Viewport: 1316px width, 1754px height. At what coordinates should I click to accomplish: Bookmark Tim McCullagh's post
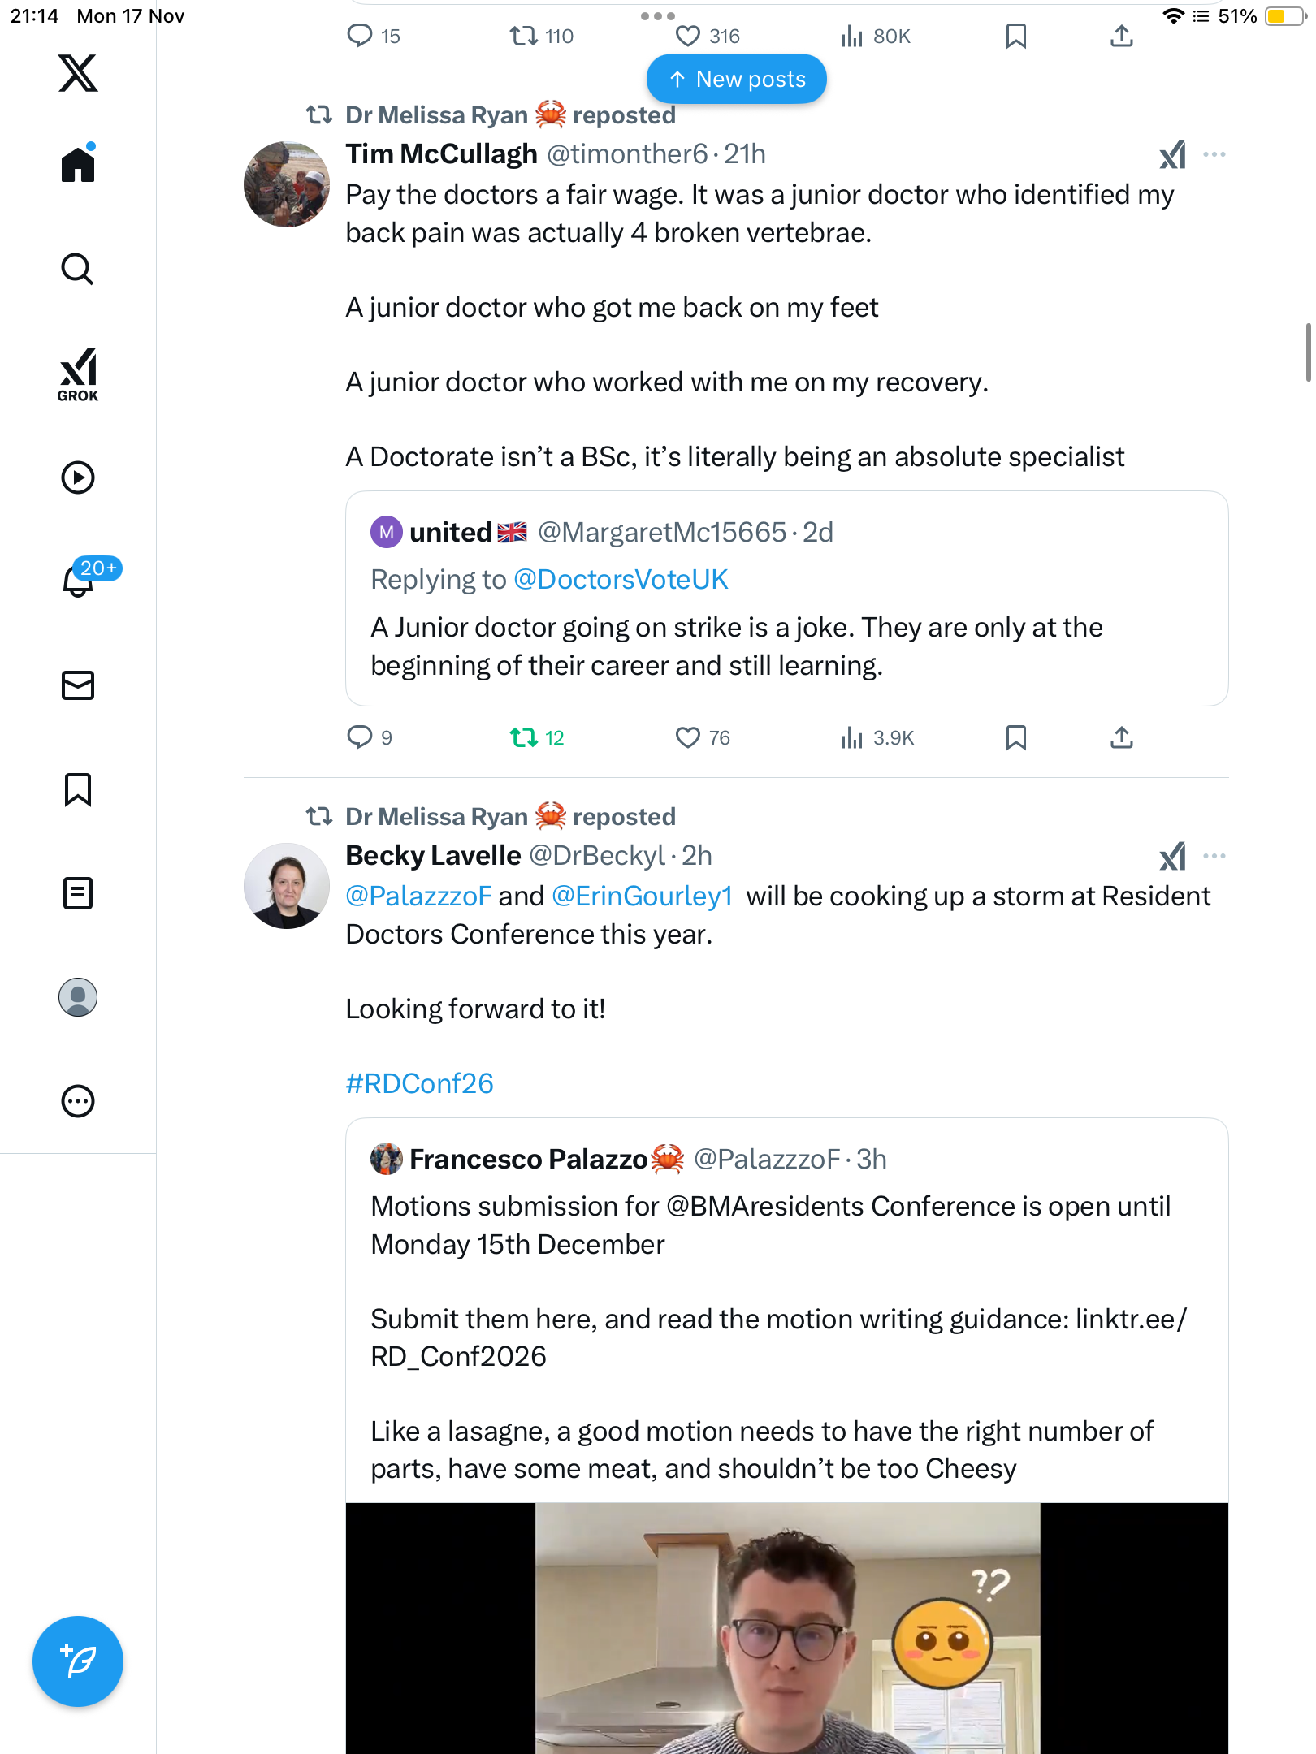(x=1015, y=737)
